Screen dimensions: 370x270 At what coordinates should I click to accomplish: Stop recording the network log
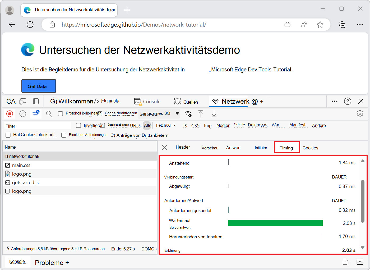point(10,114)
